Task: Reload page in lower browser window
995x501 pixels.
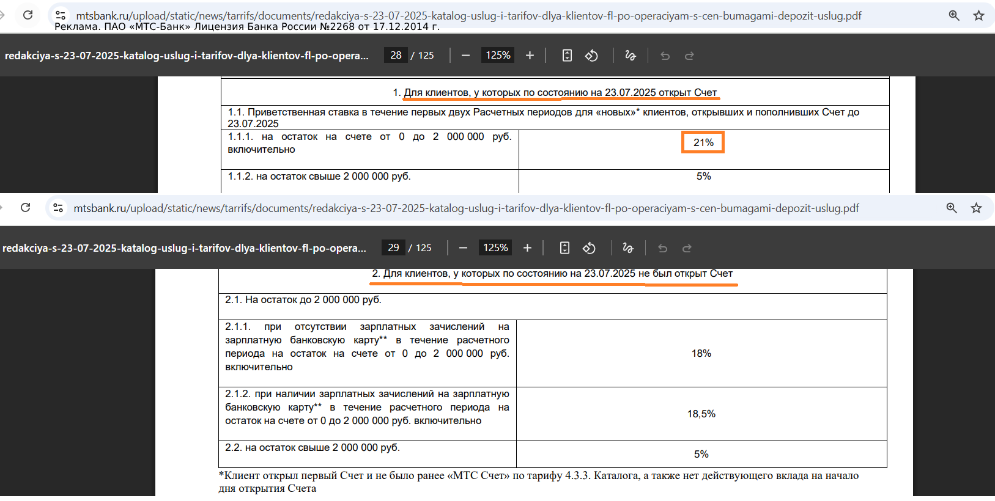Action: click(x=25, y=208)
